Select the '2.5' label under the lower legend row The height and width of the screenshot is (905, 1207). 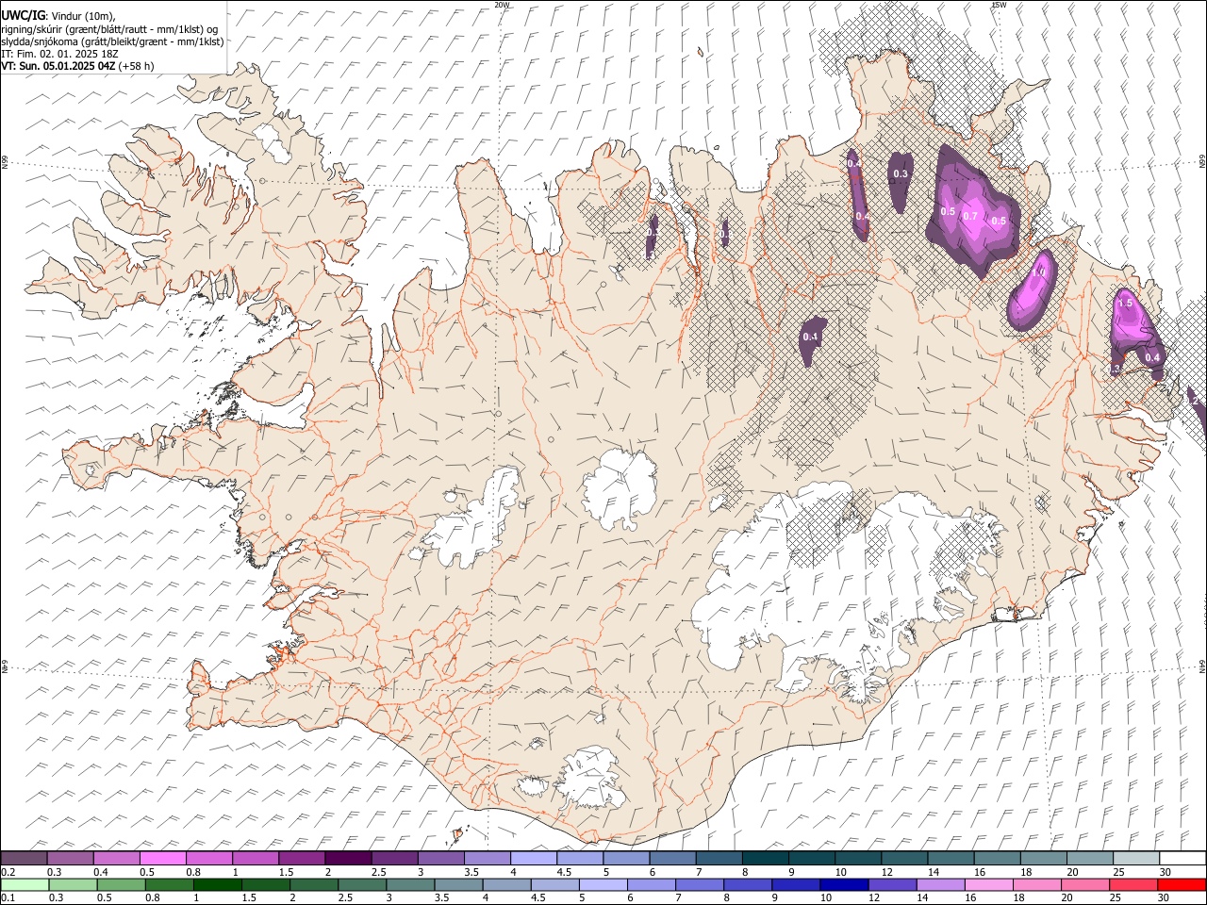click(345, 898)
